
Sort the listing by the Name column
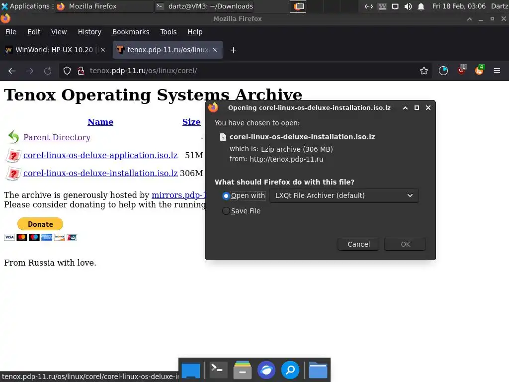coord(100,122)
